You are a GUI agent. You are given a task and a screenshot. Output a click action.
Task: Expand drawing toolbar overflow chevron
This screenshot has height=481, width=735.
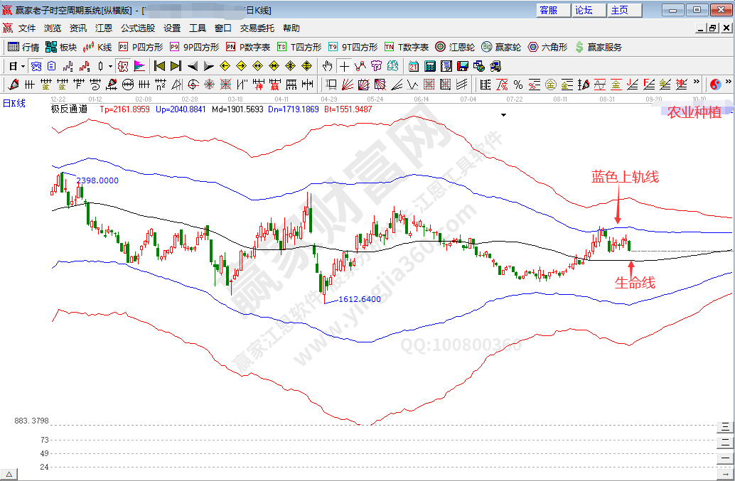(x=697, y=85)
